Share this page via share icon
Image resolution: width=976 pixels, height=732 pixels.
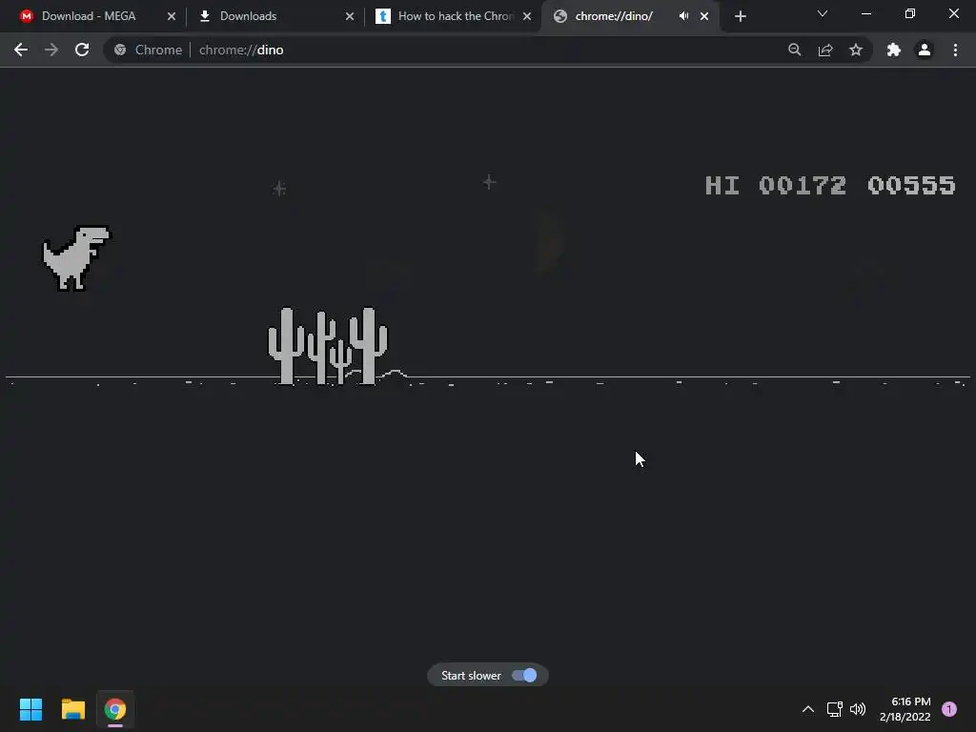coord(825,50)
